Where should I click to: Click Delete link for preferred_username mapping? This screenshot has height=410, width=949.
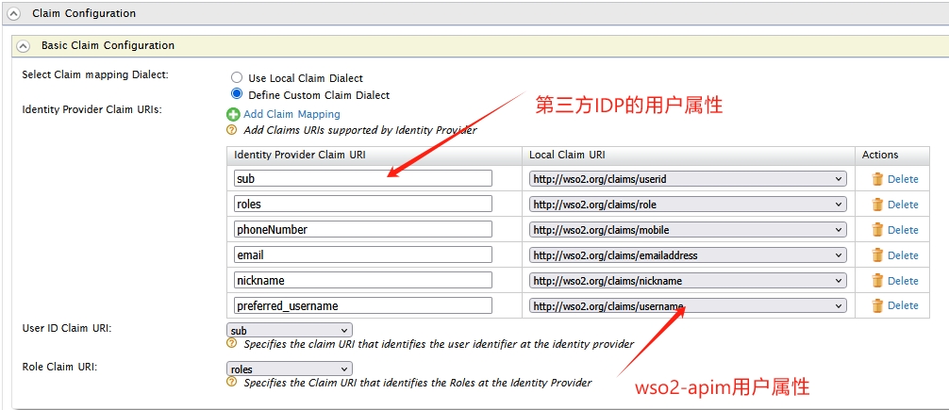coord(903,305)
